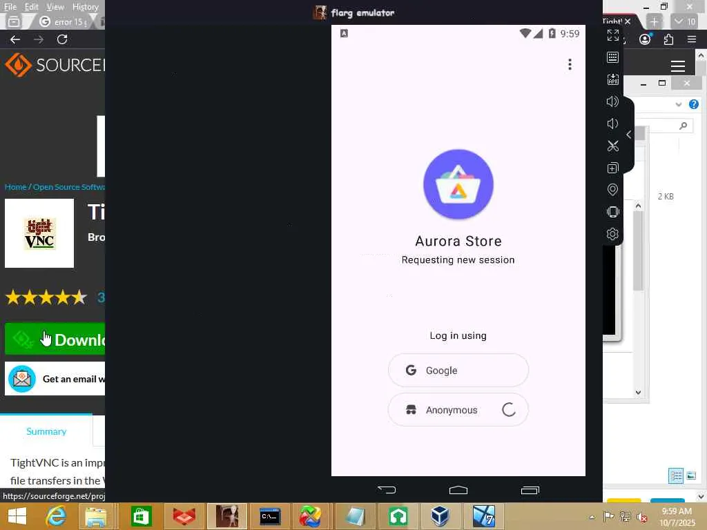Viewport: 707px width, 530px height.
Task: Open the browser account profile icon
Action: 645,39
